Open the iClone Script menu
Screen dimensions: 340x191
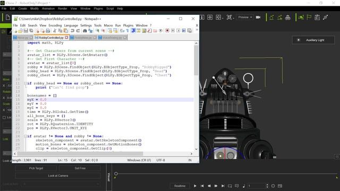click(110, 8)
